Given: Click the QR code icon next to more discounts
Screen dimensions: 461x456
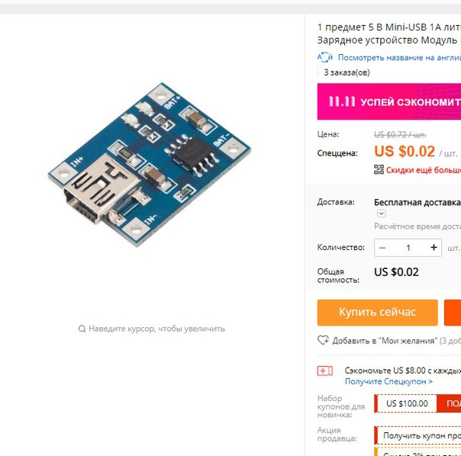Looking at the screenshot, I should [379, 169].
